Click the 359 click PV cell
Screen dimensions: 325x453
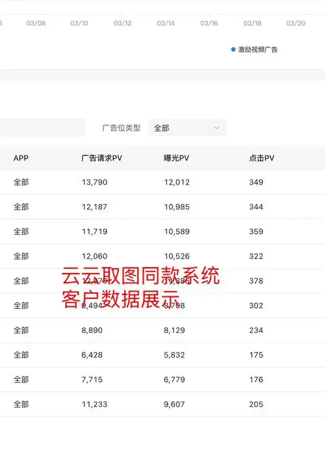coord(256,231)
